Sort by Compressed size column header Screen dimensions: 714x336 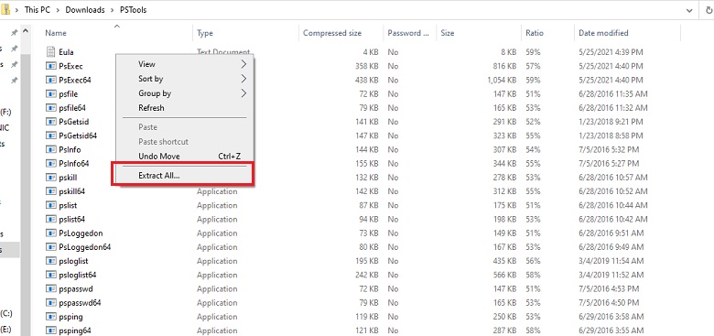[x=332, y=33]
